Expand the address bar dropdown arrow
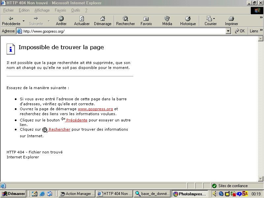The height and width of the screenshot is (198, 264). (x=228, y=31)
